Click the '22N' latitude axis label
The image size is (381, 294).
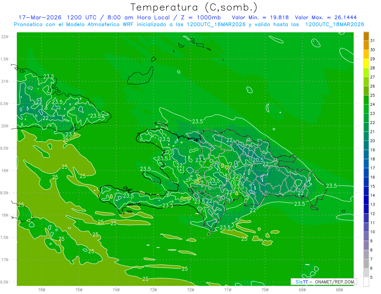click(x=5, y=37)
